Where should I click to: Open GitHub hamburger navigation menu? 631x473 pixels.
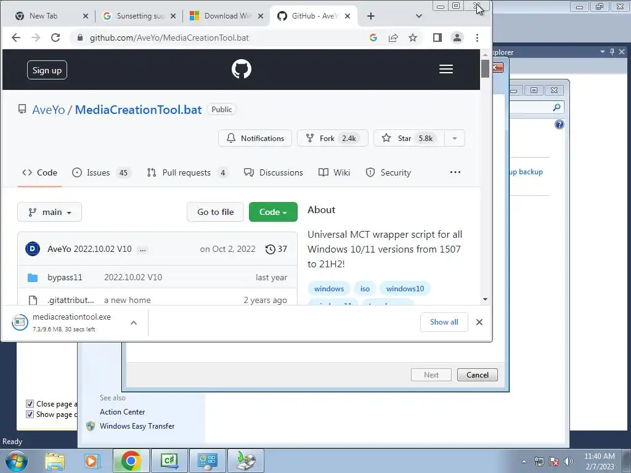[x=446, y=69]
